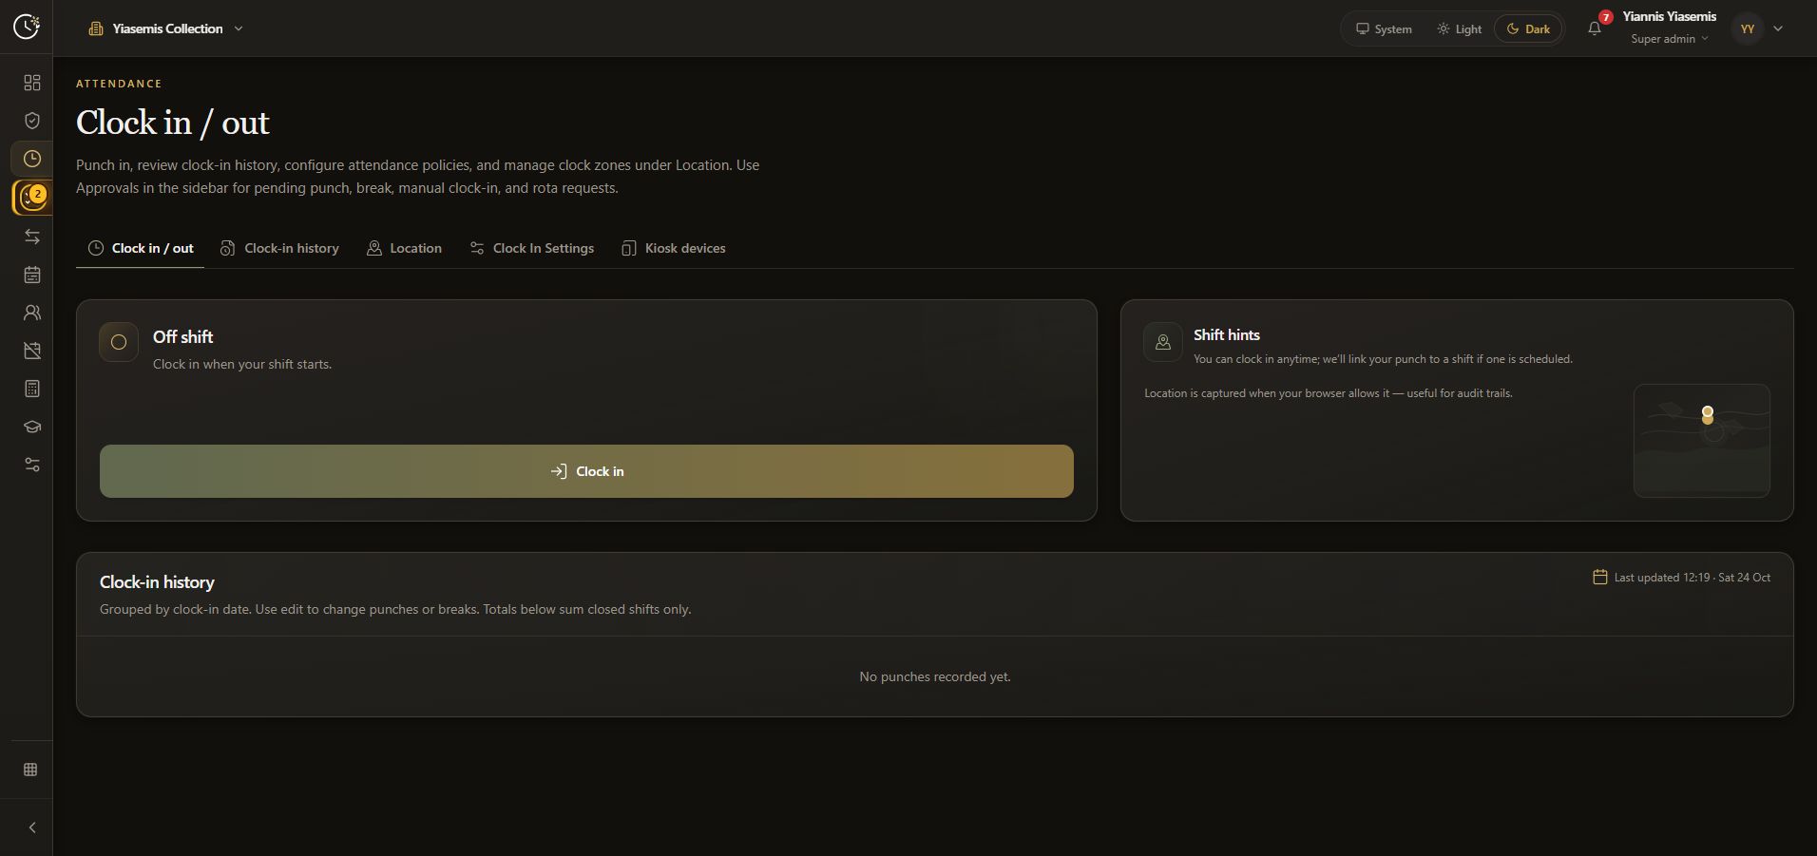Open approvals icon with badge 2

click(x=32, y=198)
